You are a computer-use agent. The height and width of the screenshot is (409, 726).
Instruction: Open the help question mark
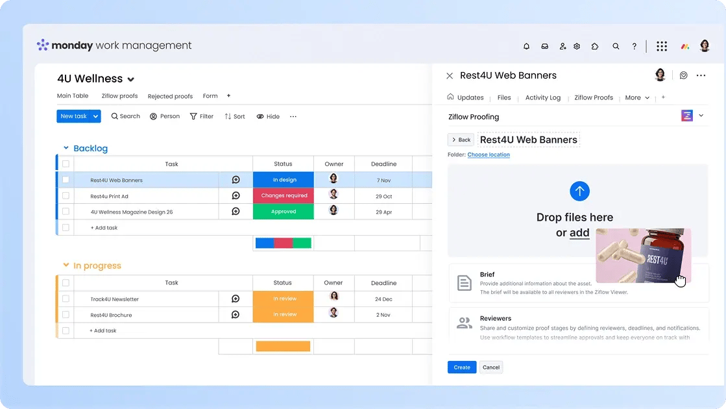pyautogui.click(x=634, y=46)
